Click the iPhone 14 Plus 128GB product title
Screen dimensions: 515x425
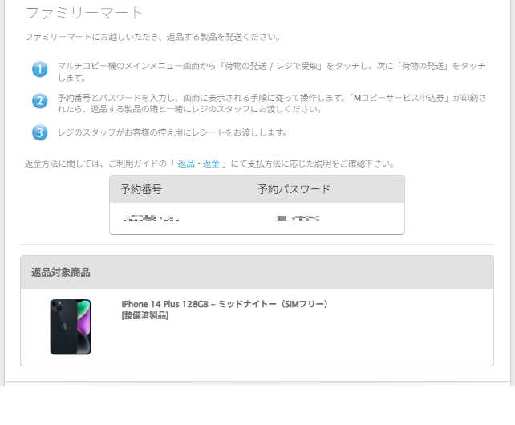pyautogui.click(x=225, y=304)
